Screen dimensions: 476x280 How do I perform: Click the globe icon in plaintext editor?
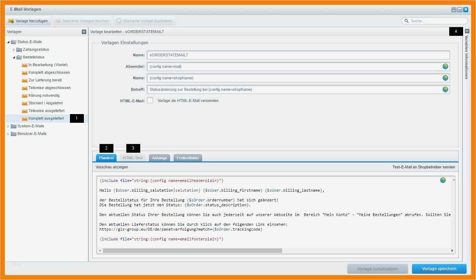coord(443,180)
